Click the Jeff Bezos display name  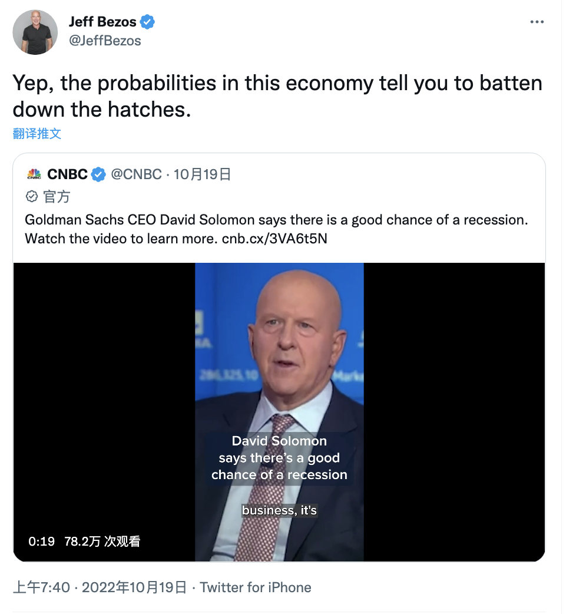click(102, 22)
